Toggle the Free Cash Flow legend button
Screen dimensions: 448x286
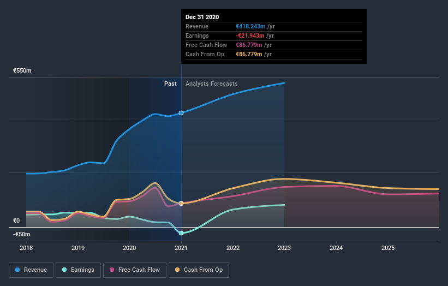[135, 270]
